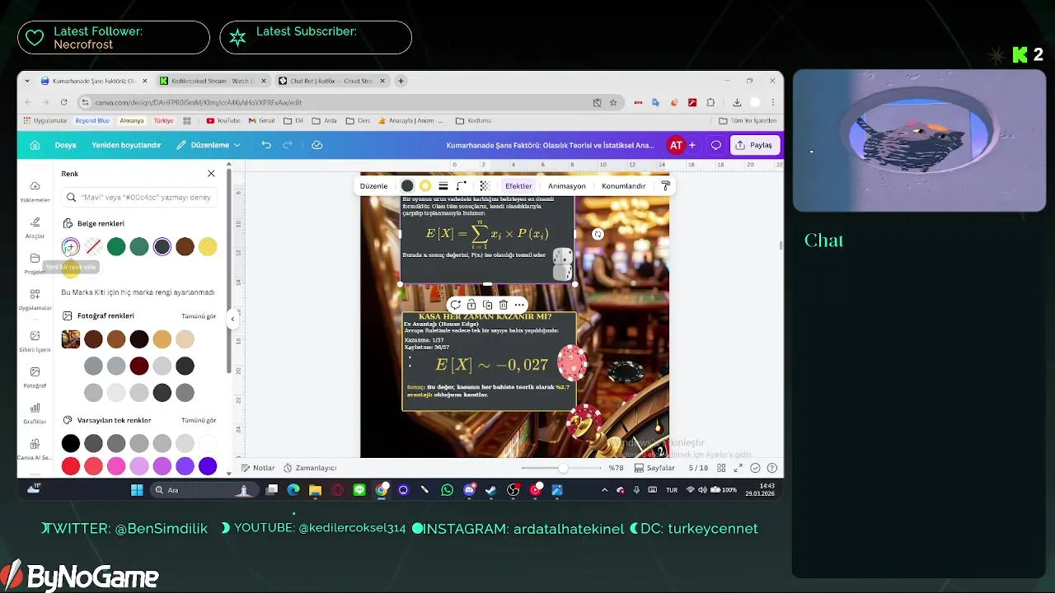Screen dimensions: 1055x593
Task: Click the comment-refresh icon in floating toolbar
Action: click(x=455, y=305)
